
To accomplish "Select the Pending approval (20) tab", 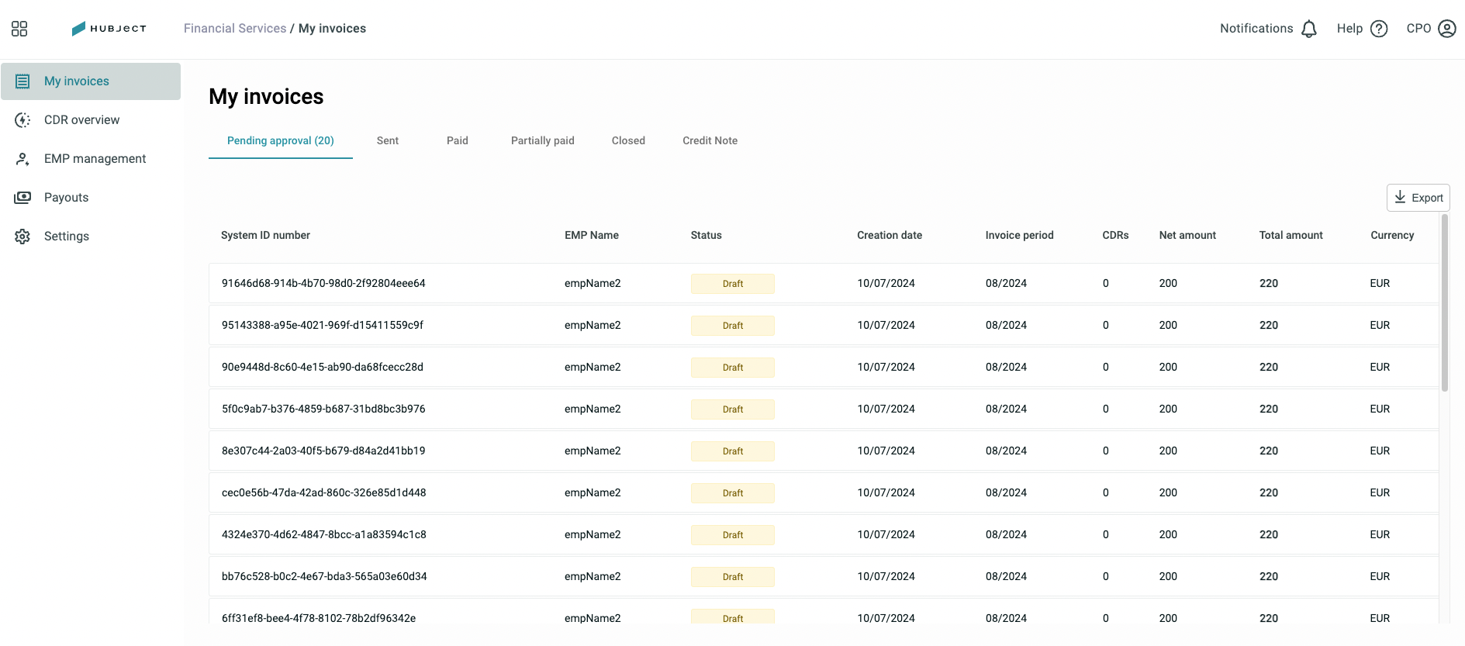I will pos(281,141).
